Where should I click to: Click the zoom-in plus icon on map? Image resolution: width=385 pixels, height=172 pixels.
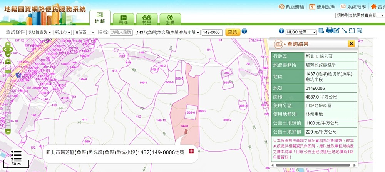pos(8,62)
